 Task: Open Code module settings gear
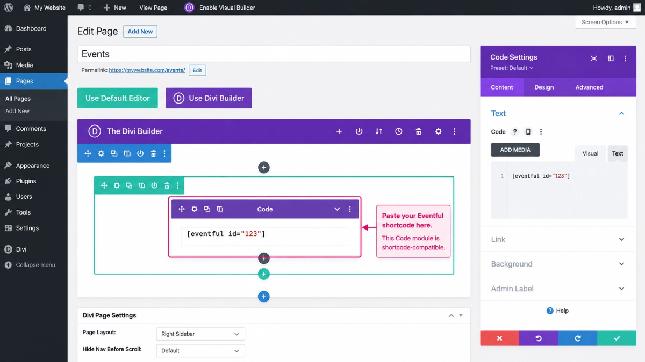pyautogui.click(x=195, y=209)
